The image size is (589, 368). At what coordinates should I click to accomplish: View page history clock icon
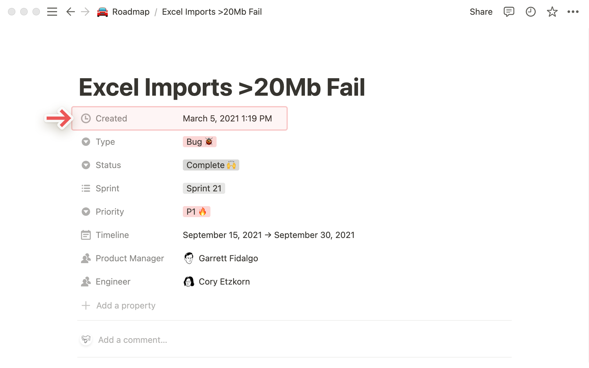(x=530, y=12)
